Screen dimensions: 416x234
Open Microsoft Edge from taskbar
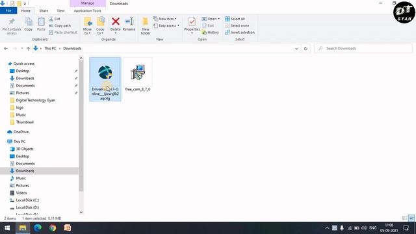[38, 228]
